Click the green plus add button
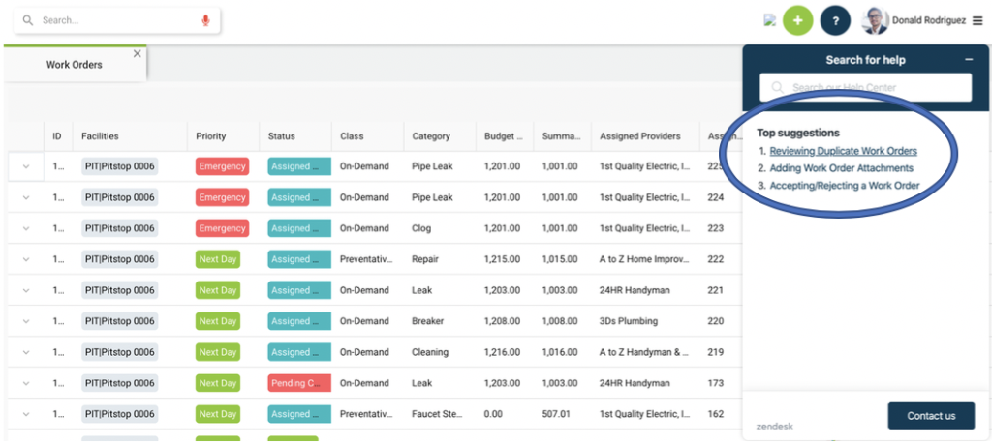 coord(798,20)
